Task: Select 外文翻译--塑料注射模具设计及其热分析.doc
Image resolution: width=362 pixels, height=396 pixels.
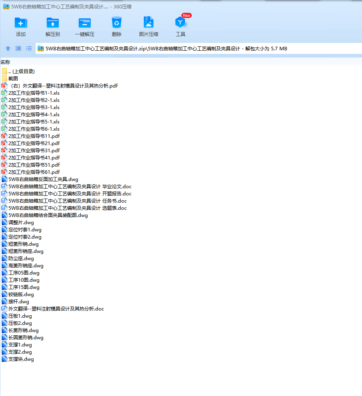Action: pyautogui.click(x=53, y=309)
